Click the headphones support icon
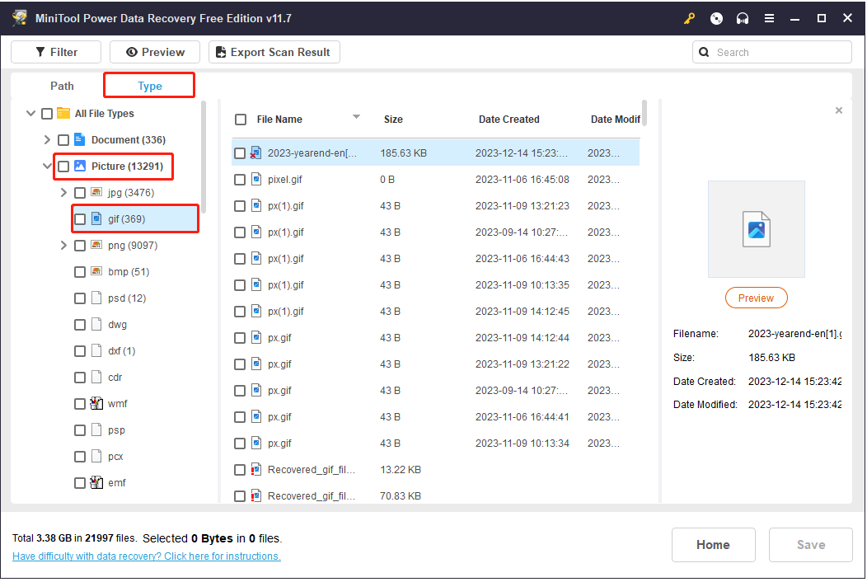Screen dimensions: 867x582 coord(742,18)
